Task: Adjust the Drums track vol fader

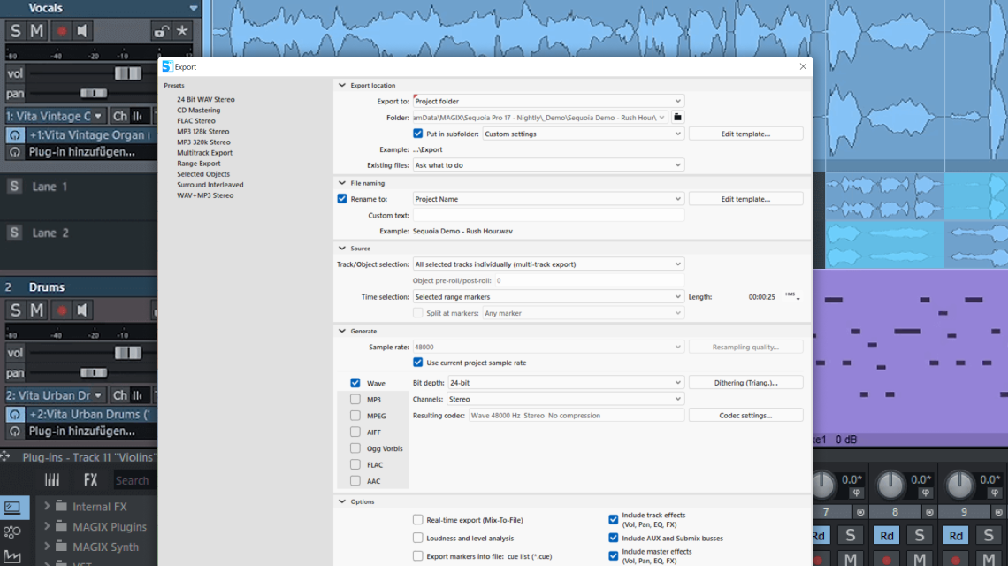Action: (128, 353)
